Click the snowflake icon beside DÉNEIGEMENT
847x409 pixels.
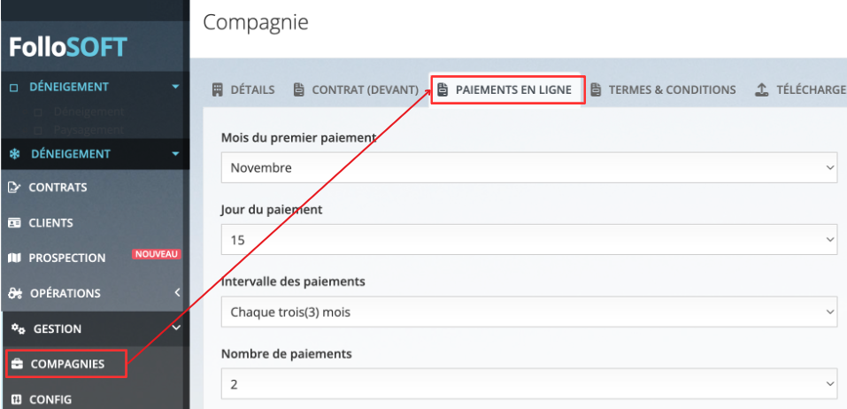(14, 154)
